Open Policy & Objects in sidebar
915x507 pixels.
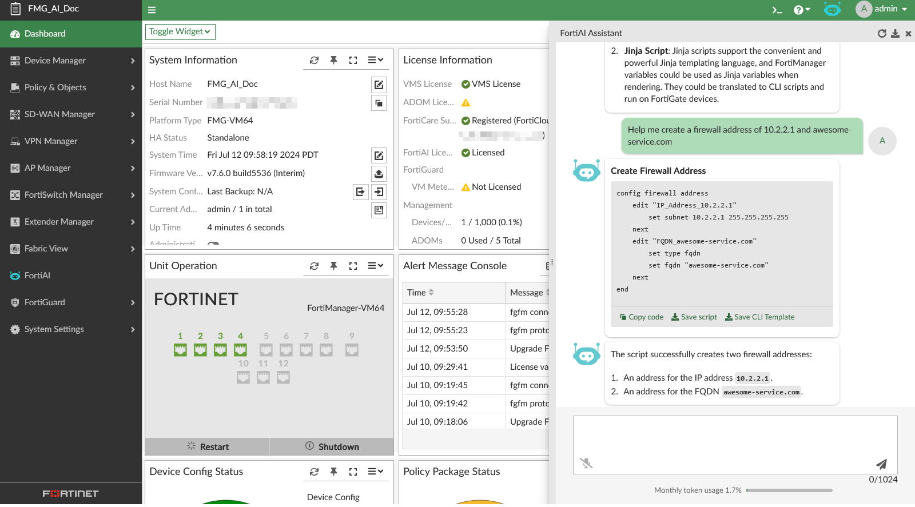click(x=71, y=87)
